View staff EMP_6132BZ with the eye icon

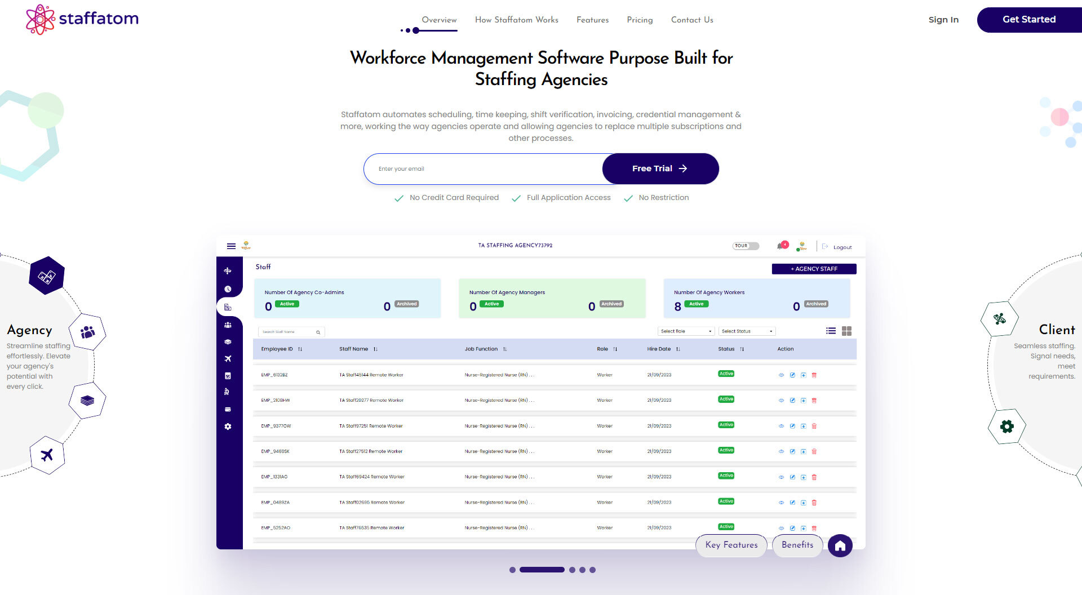782,374
